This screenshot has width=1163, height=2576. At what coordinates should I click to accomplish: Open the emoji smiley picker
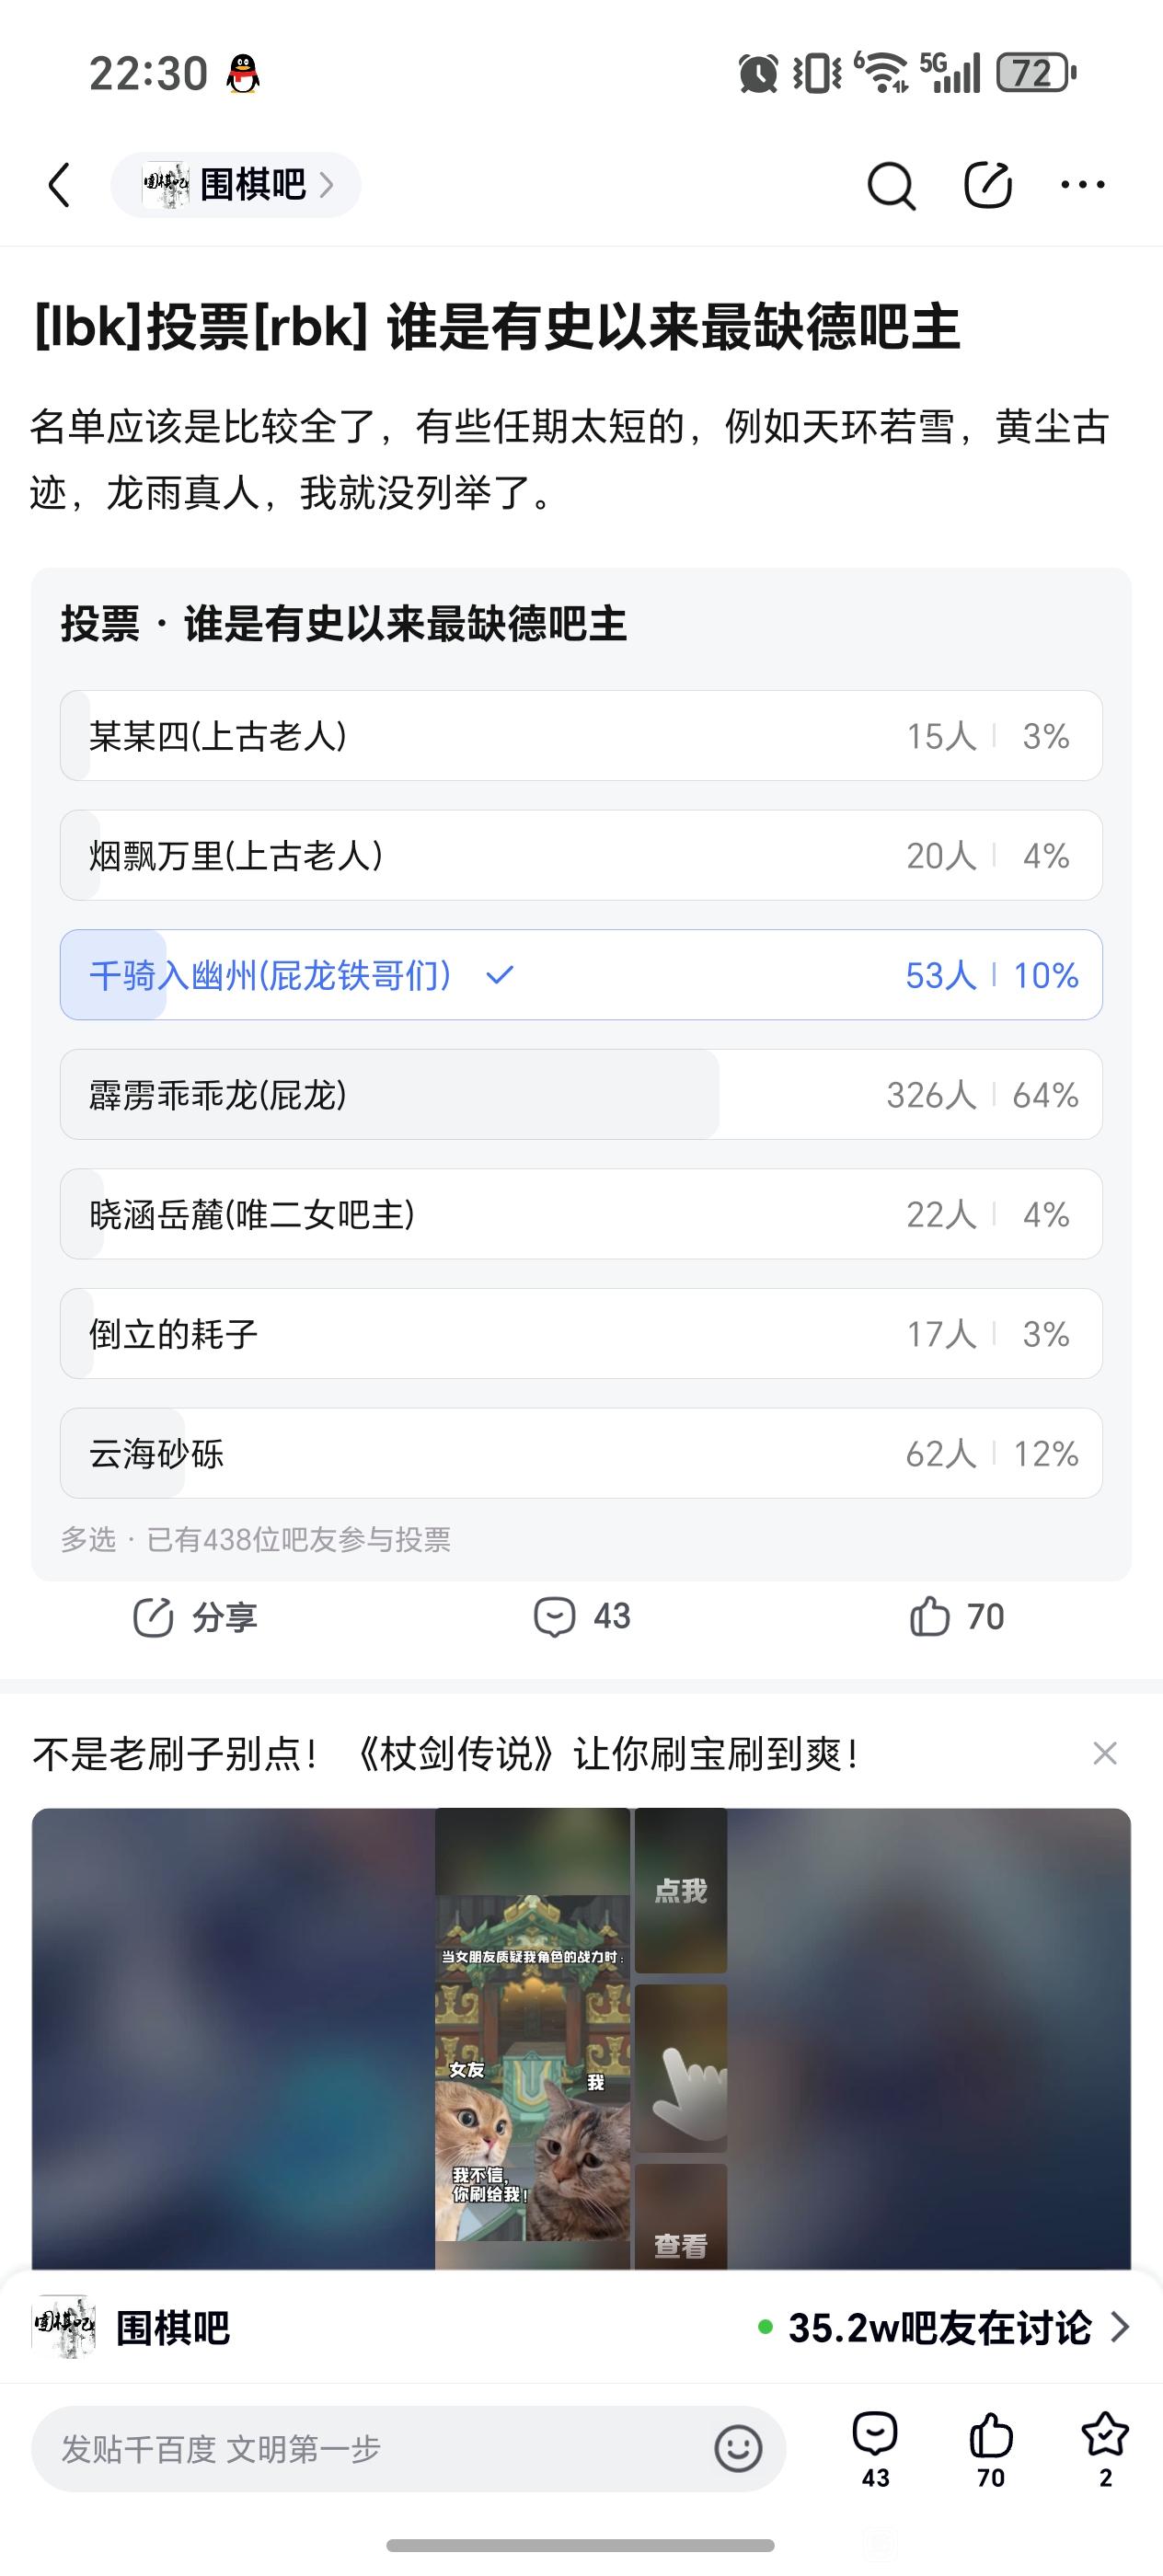coord(738,2448)
